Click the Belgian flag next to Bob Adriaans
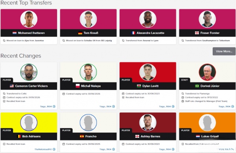The image size is (236, 153). pyautogui.click(x=19, y=136)
